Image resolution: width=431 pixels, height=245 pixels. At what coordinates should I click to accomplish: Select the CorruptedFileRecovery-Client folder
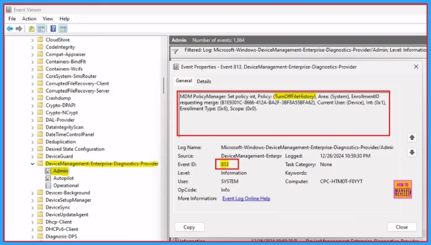(77, 83)
